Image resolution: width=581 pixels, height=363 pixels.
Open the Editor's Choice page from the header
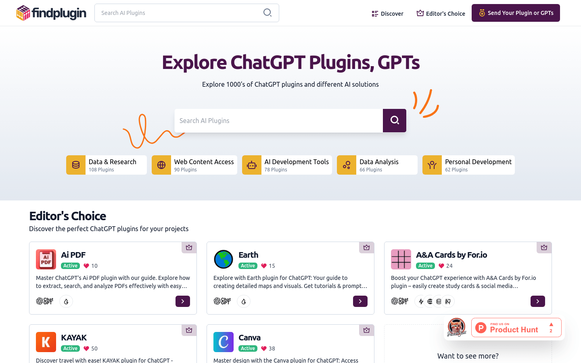tap(441, 13)
